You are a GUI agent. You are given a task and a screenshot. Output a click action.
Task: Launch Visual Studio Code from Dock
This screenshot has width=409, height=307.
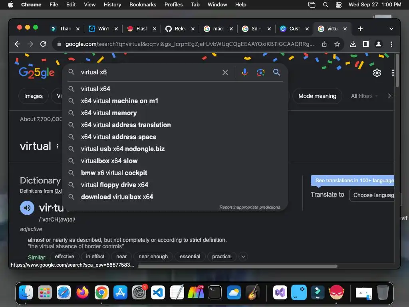coord(158,292)
